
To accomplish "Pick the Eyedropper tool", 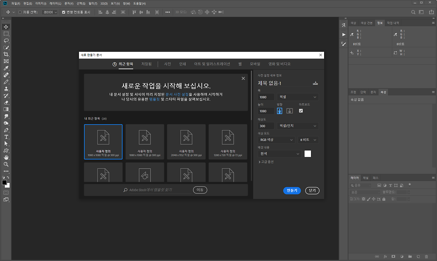I will [x=6, y=68].
